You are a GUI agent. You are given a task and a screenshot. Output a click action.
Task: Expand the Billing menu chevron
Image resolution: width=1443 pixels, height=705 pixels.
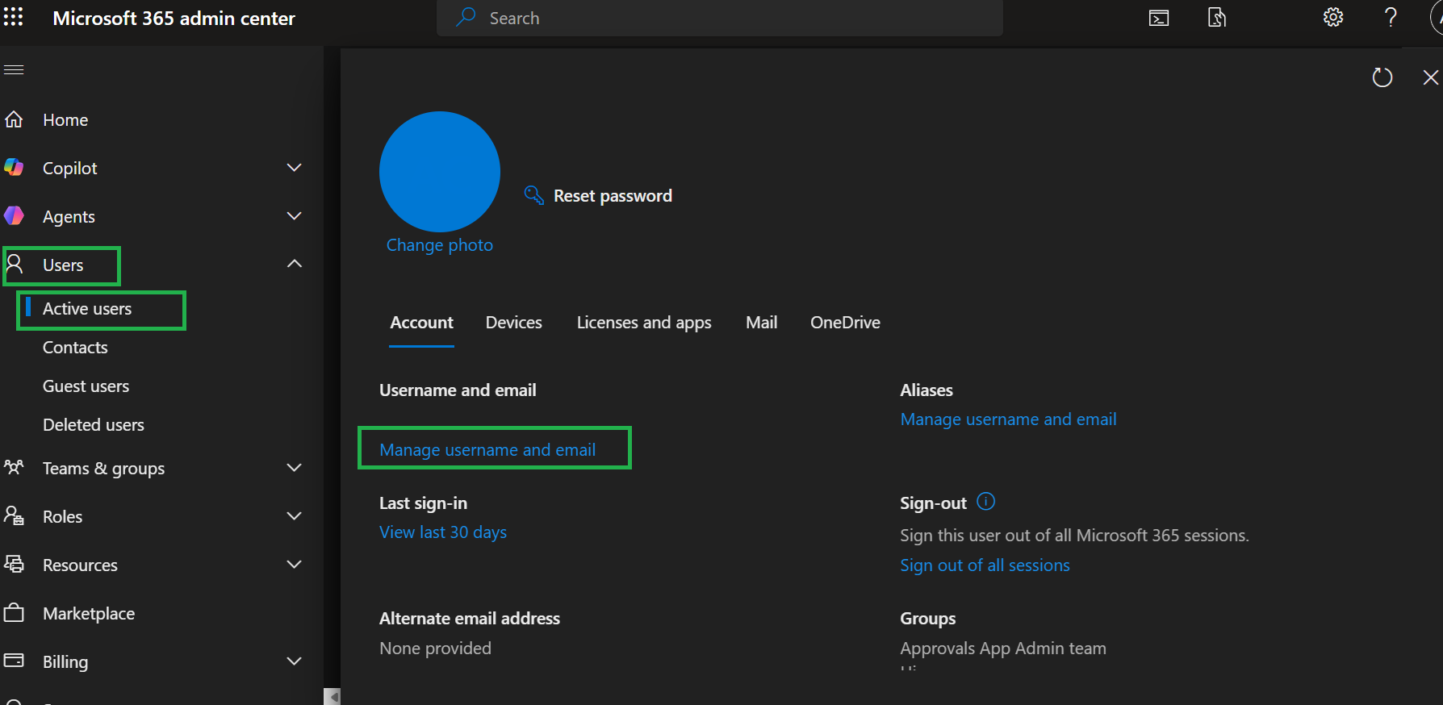[x=295, y=661]
